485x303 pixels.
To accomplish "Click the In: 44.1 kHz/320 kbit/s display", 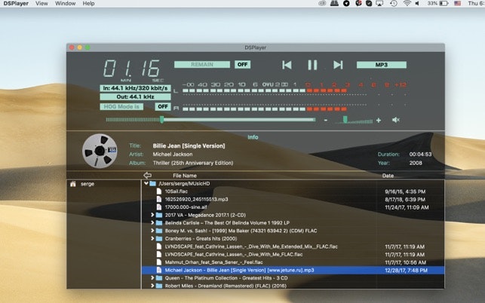I will (135, 88).
